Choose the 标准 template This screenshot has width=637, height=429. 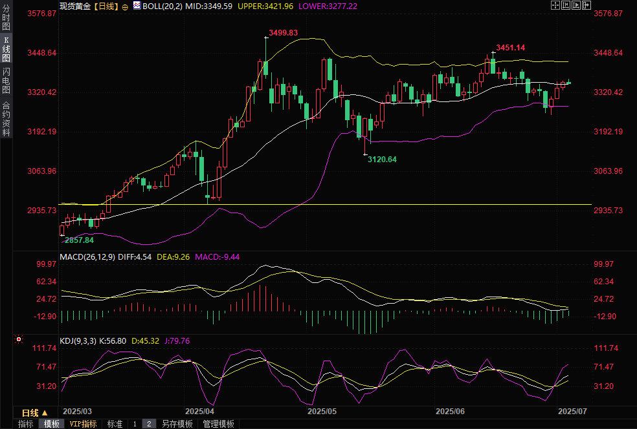tap(115, 424)
